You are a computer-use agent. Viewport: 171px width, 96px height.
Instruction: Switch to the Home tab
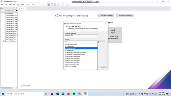22,9
